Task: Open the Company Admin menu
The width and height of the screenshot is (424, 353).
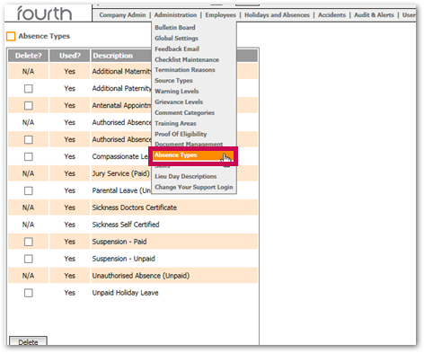Action: click(122, 15)
